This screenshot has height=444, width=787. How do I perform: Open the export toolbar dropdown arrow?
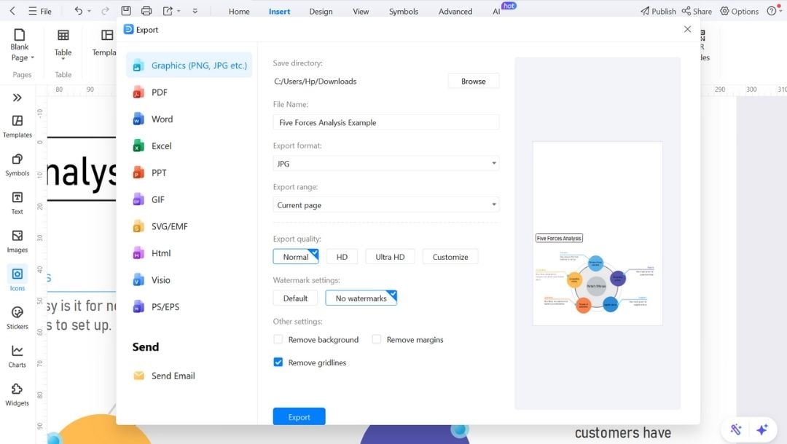(179, 11)
